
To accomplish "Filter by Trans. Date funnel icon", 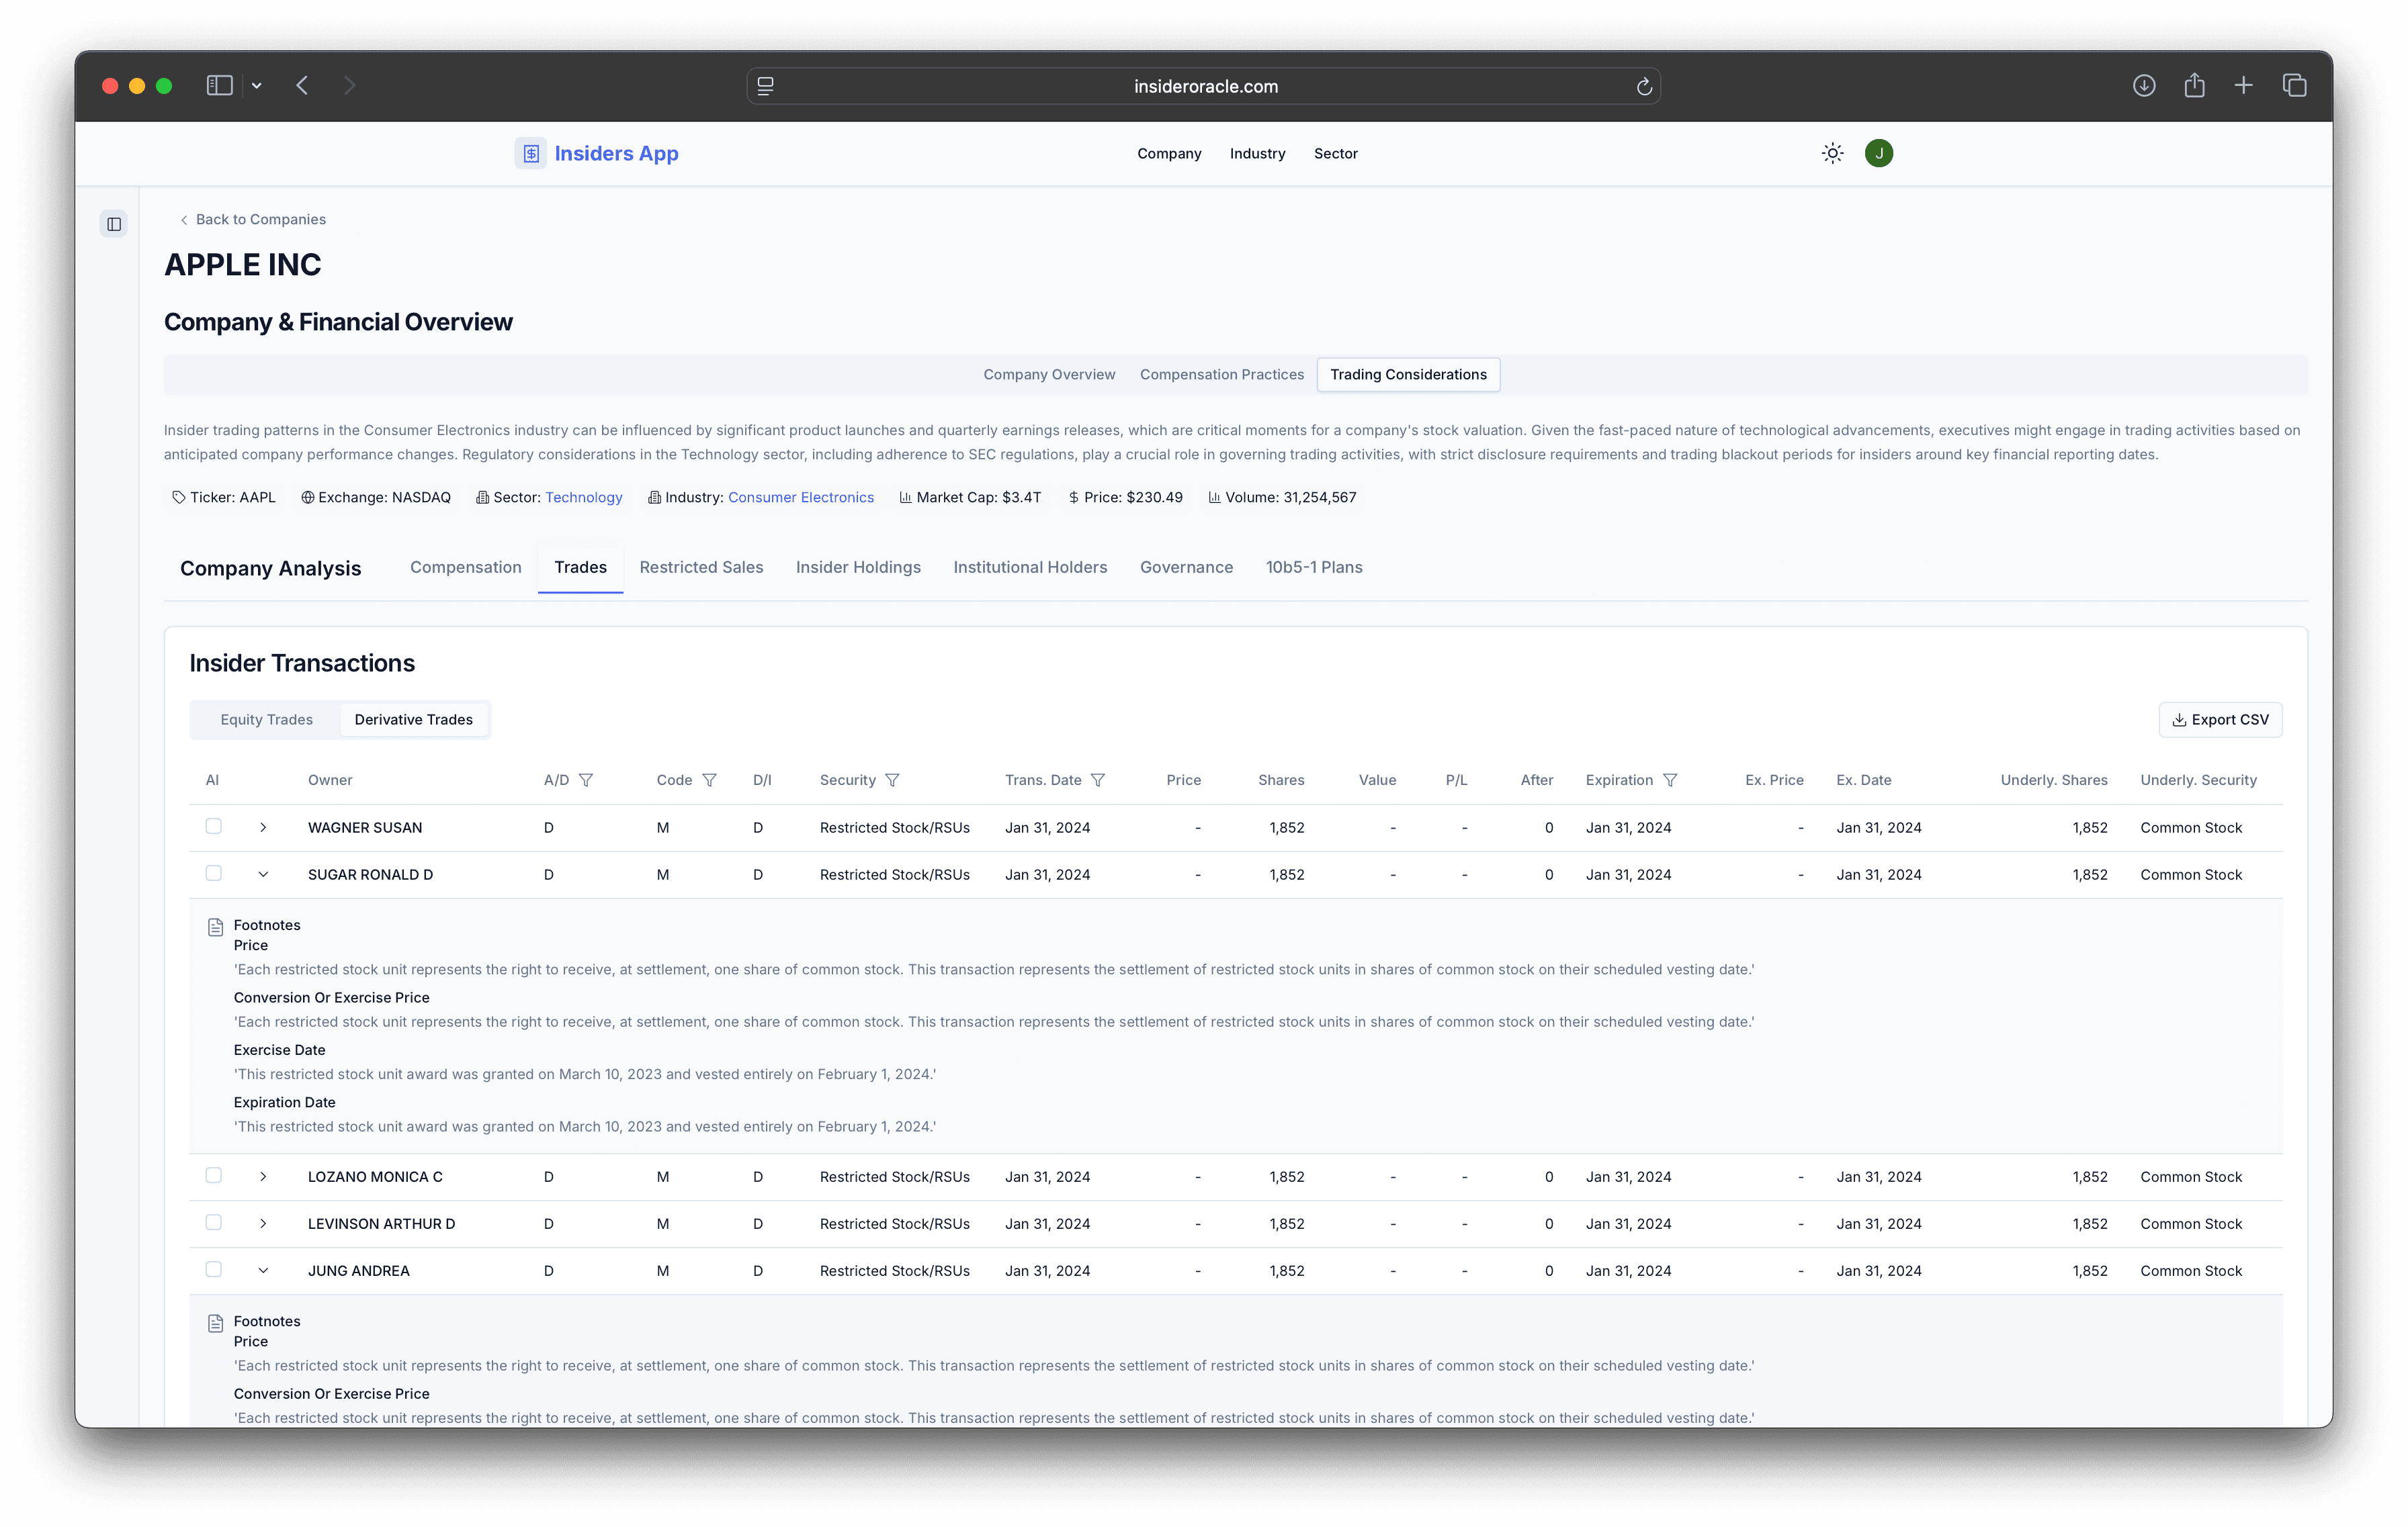I will pyautogui.click(x=1097, y=780).
